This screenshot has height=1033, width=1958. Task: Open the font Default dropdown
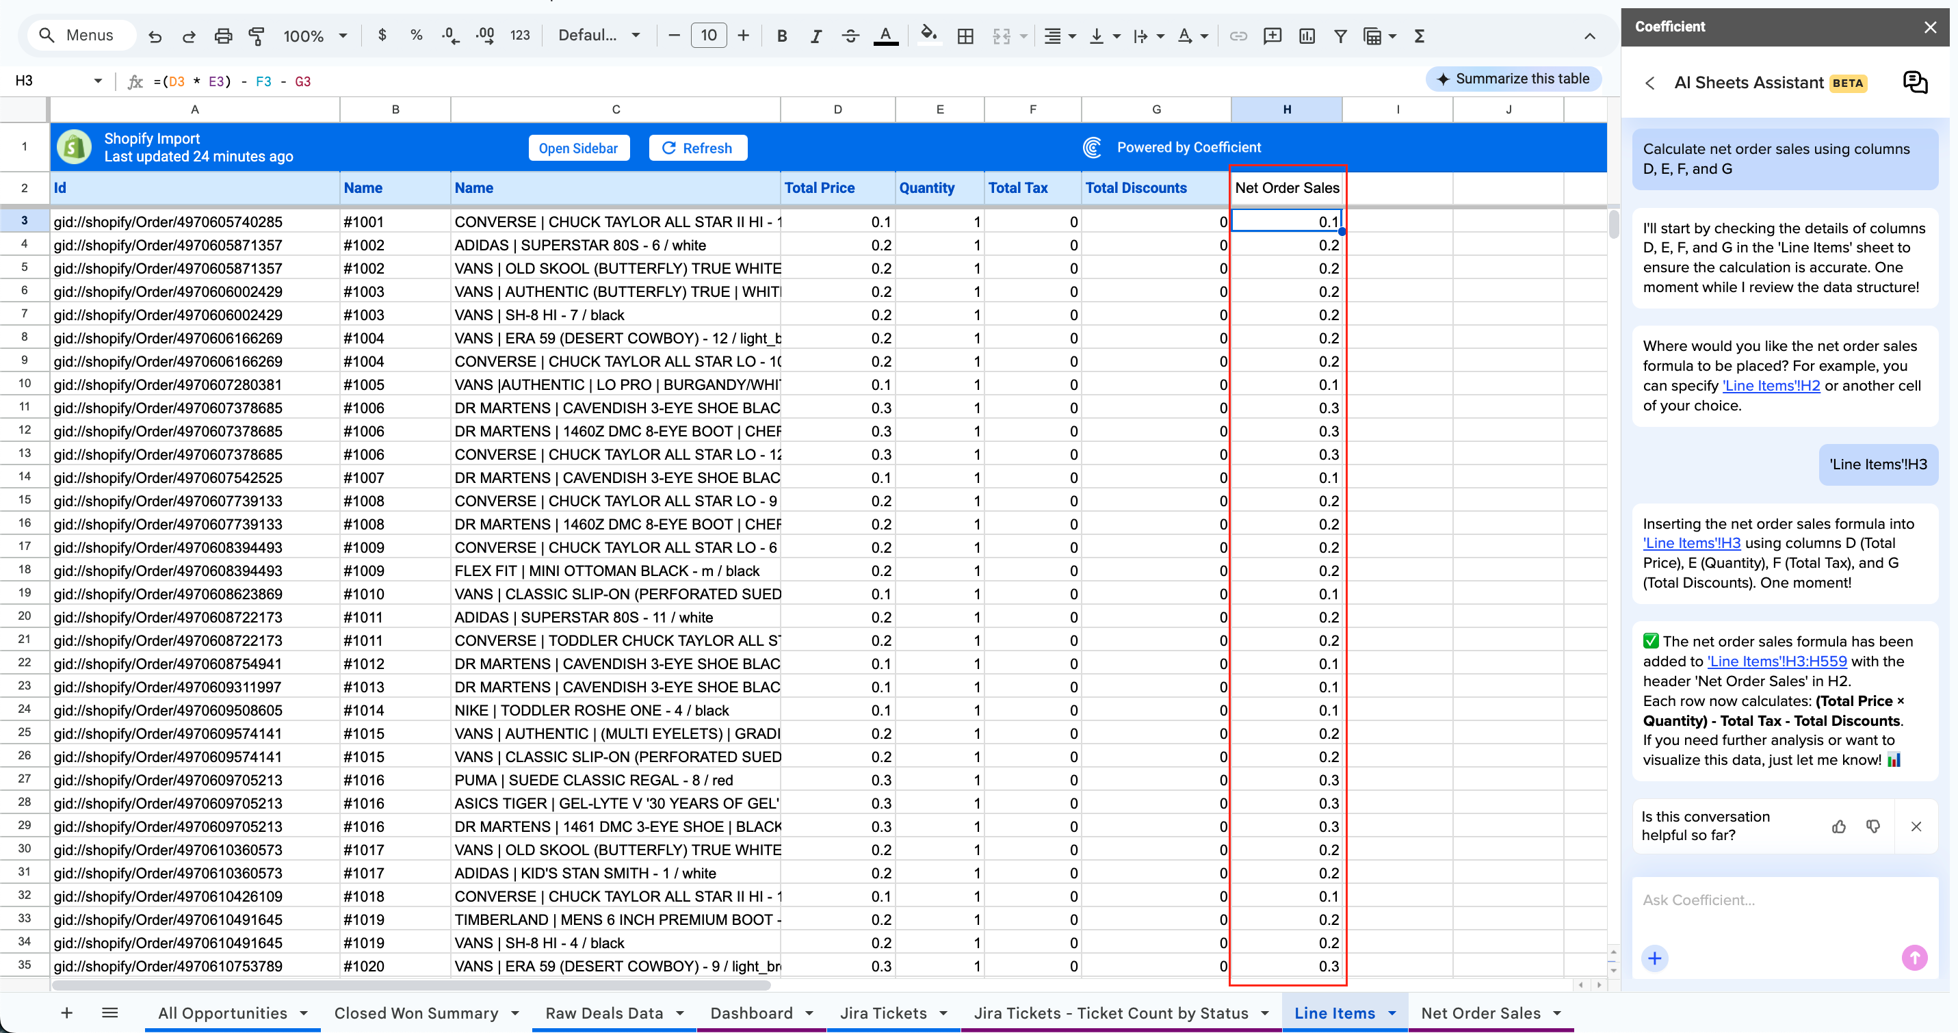(599, 35)
